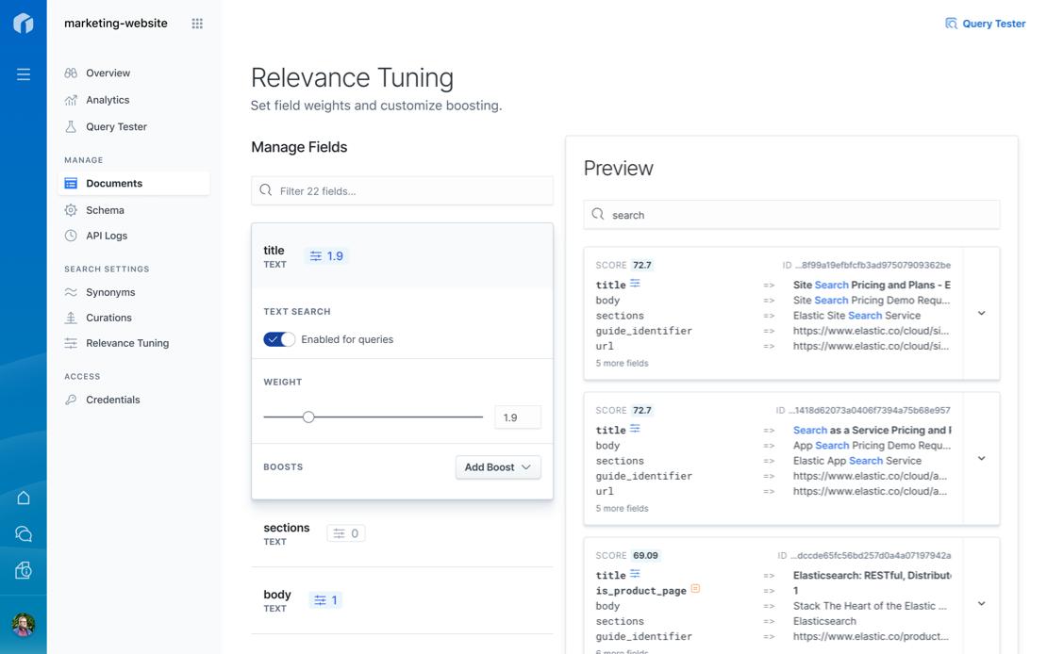This screenshot has height=654, width=1047.
Task: Open Credentials under Access
Action: [113, 400]
